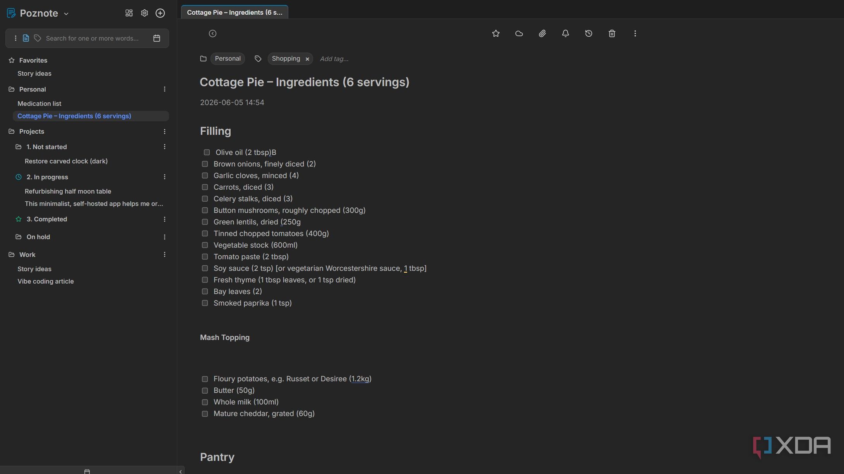Check off Olive oil (2 tbsp)
This screenshot has height=474, width=844.
click(x=207, y=153)
